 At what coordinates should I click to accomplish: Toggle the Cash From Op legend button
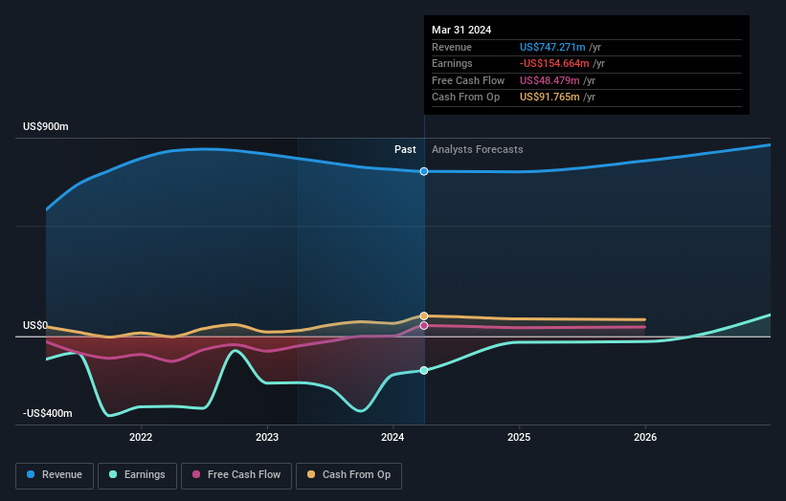(x=348, y=475)
